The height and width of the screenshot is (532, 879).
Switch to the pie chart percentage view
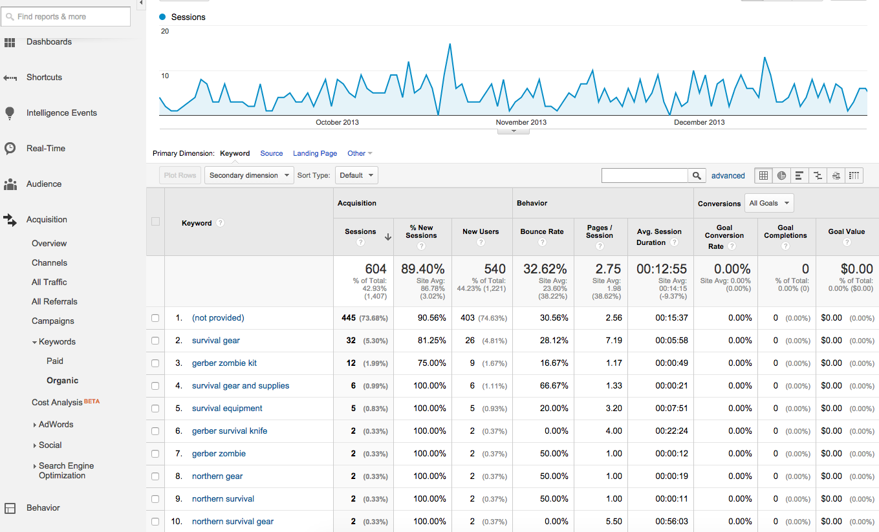pyautogui.click(x=781, y=175)
